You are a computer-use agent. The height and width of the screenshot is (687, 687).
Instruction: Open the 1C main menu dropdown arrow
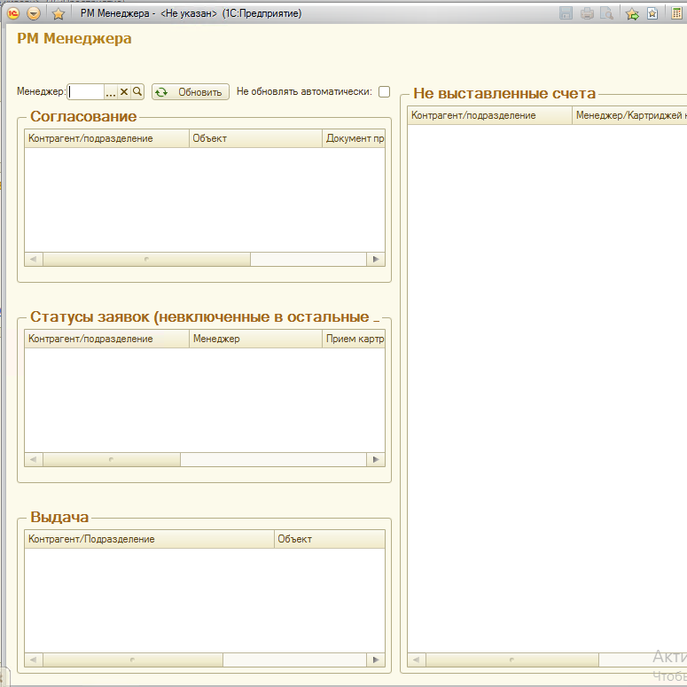34,13
